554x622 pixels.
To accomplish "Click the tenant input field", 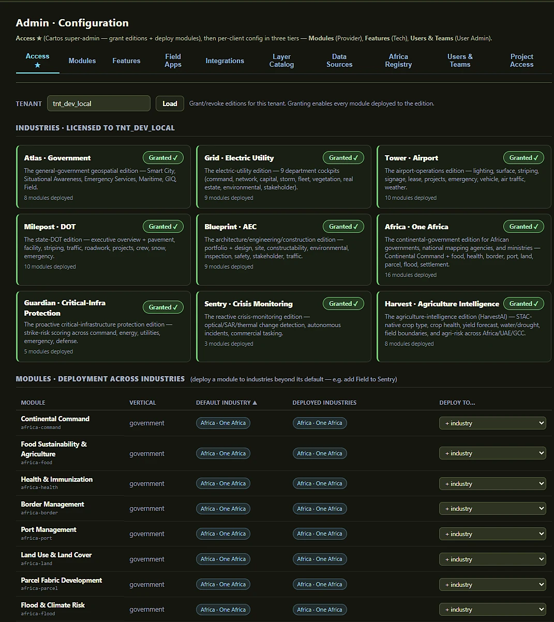I will tap(99, 103).
